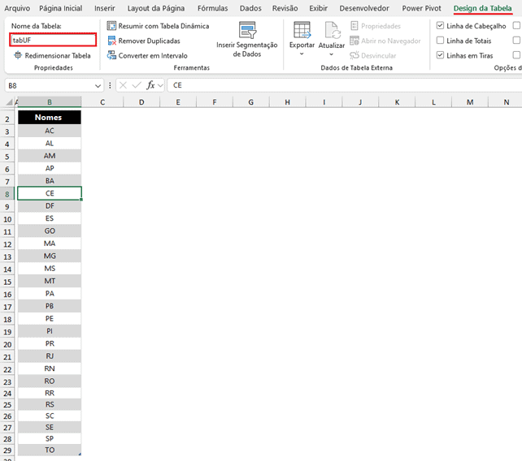This screenshot has height=461, width=522.
Task: Enable the Linha de Totais checkbox
Action: click(441, 41)
